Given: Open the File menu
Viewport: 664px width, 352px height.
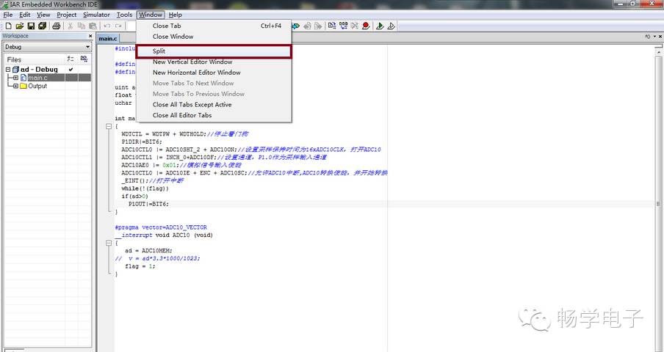Looking at the screenshot, I should click(8, 15).
